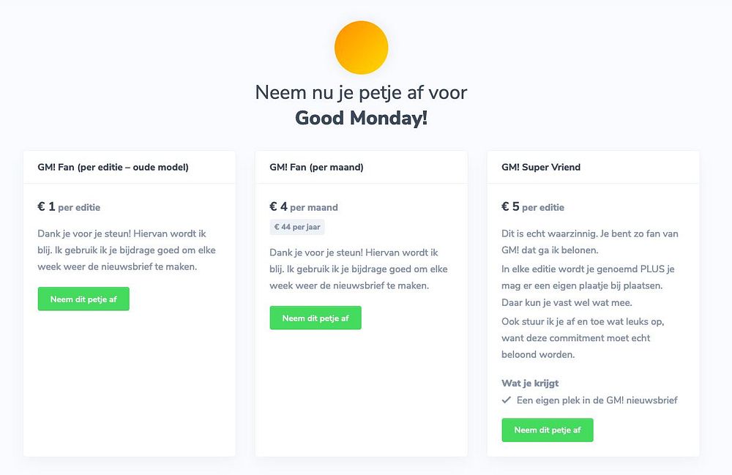The height and width of the screenshot is (475, 732).
Task: Click the '€ 4 per maand' price
Action: tap(304, 207)
